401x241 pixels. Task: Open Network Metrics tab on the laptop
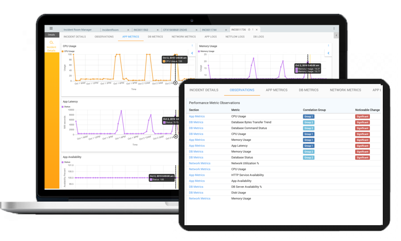183,37
